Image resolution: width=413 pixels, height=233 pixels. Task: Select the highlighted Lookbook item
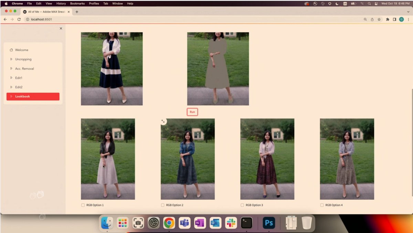coord(33,96)
